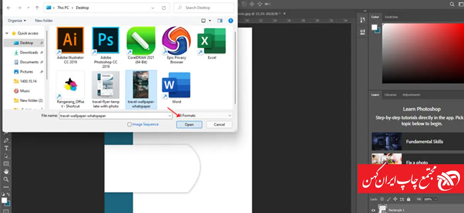Select the Zoom magnifier tool
Image resolution: width=464 pixels, height=213 pixels.
tap(6, 180)
